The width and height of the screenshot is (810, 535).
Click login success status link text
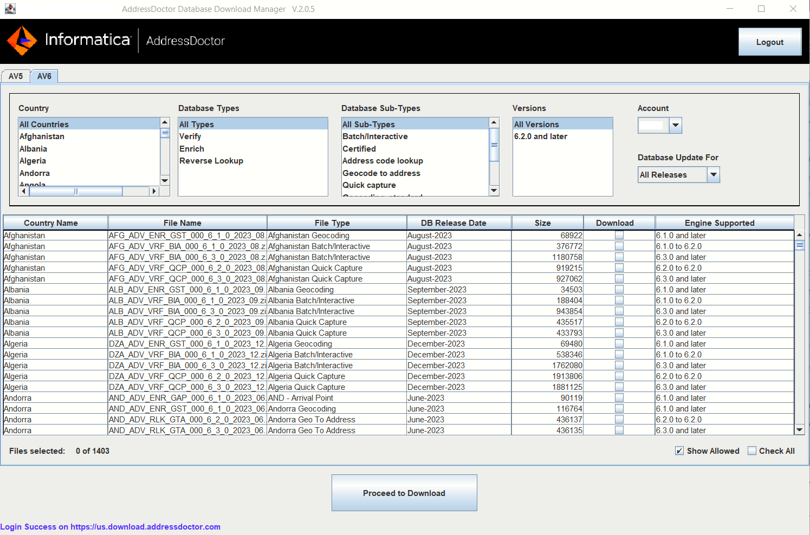(111, 526)
